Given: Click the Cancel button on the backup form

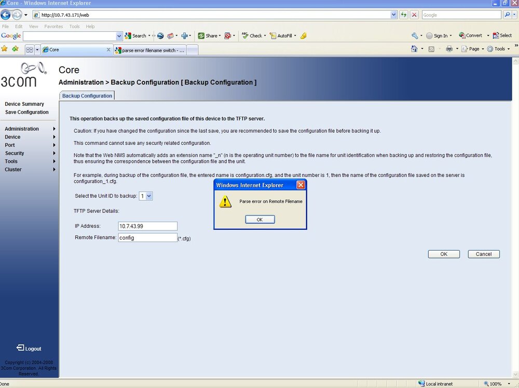Looking at the screenshot, I should 484,254.
